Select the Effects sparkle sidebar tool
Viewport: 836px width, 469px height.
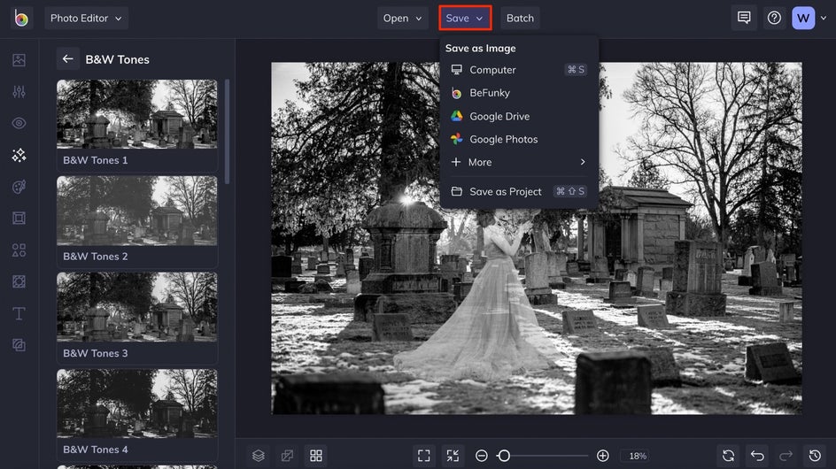coord(19,155)
